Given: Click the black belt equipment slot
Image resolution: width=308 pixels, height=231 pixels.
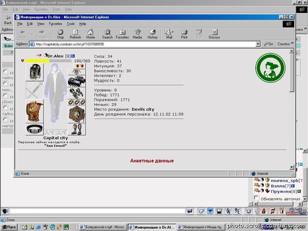Looking at the screenshot, I should [34, 129].
